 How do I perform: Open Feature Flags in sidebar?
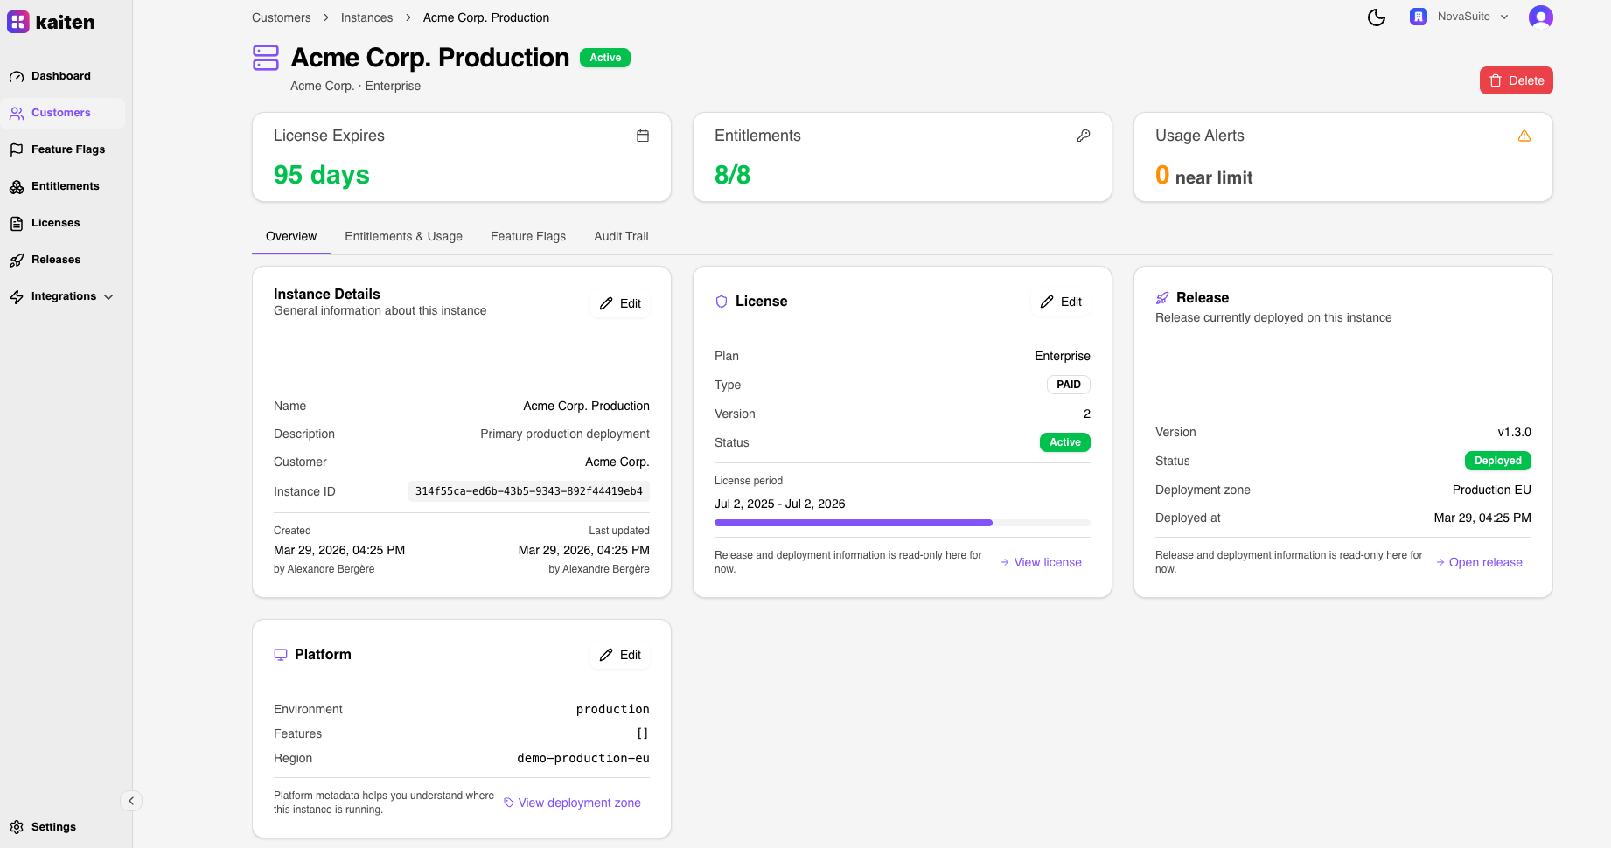[67, 149]
